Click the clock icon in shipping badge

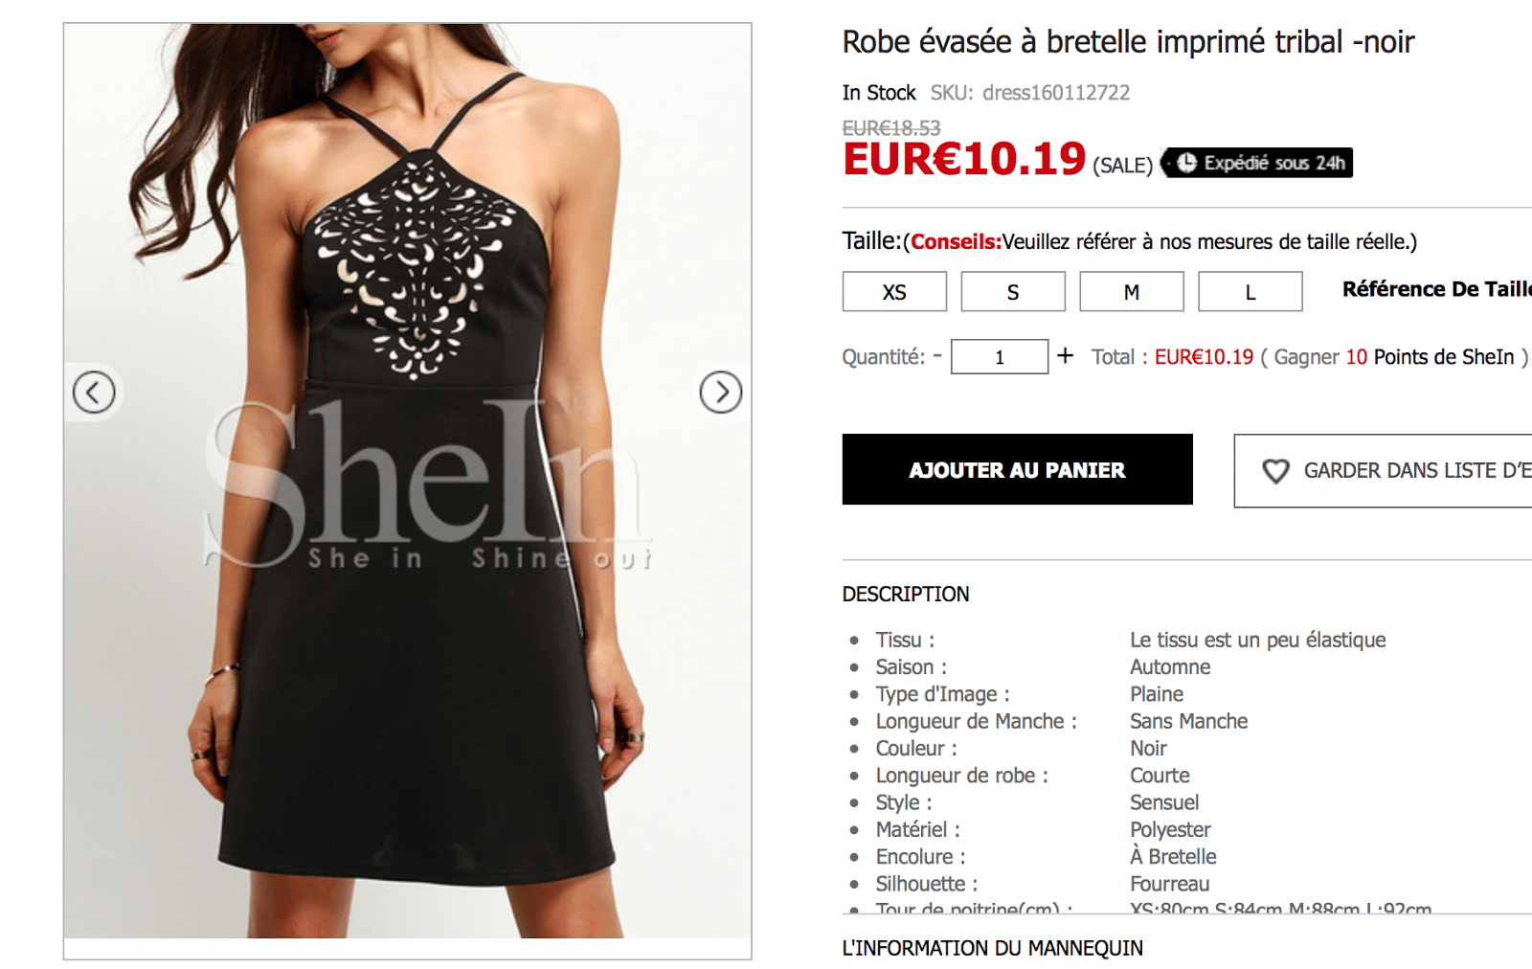pos(1186,163)
